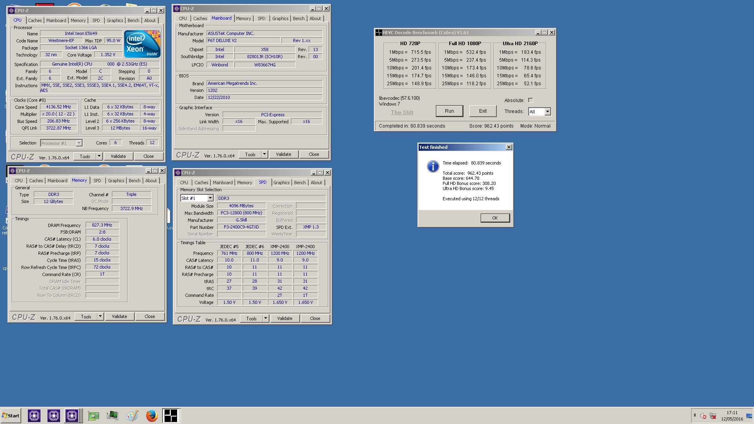Switch to Bench tab in Mainboard window
Viewport: 754px width, 424px height.
coord(298,18)
